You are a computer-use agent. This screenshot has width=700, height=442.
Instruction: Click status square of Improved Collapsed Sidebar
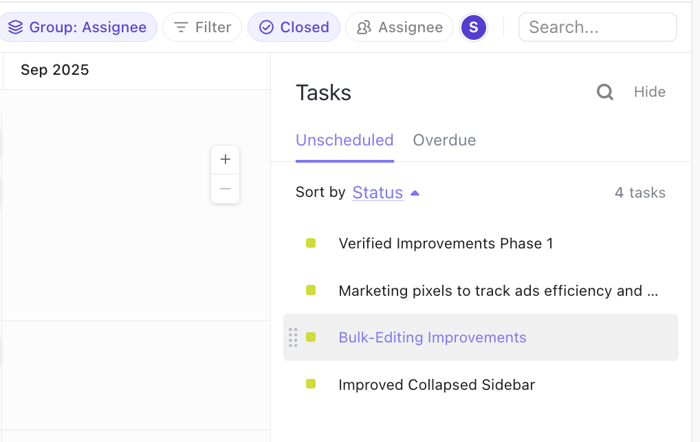tap(311, 384)
